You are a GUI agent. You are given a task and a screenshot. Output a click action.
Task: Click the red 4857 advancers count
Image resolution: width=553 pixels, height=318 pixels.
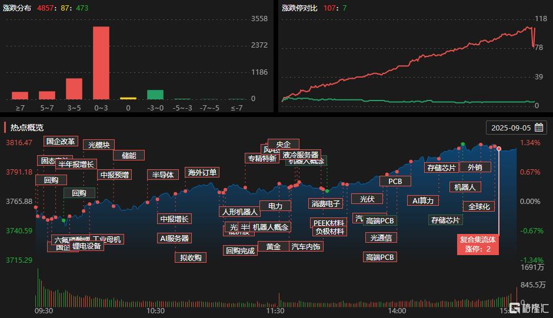coord(45,8)
